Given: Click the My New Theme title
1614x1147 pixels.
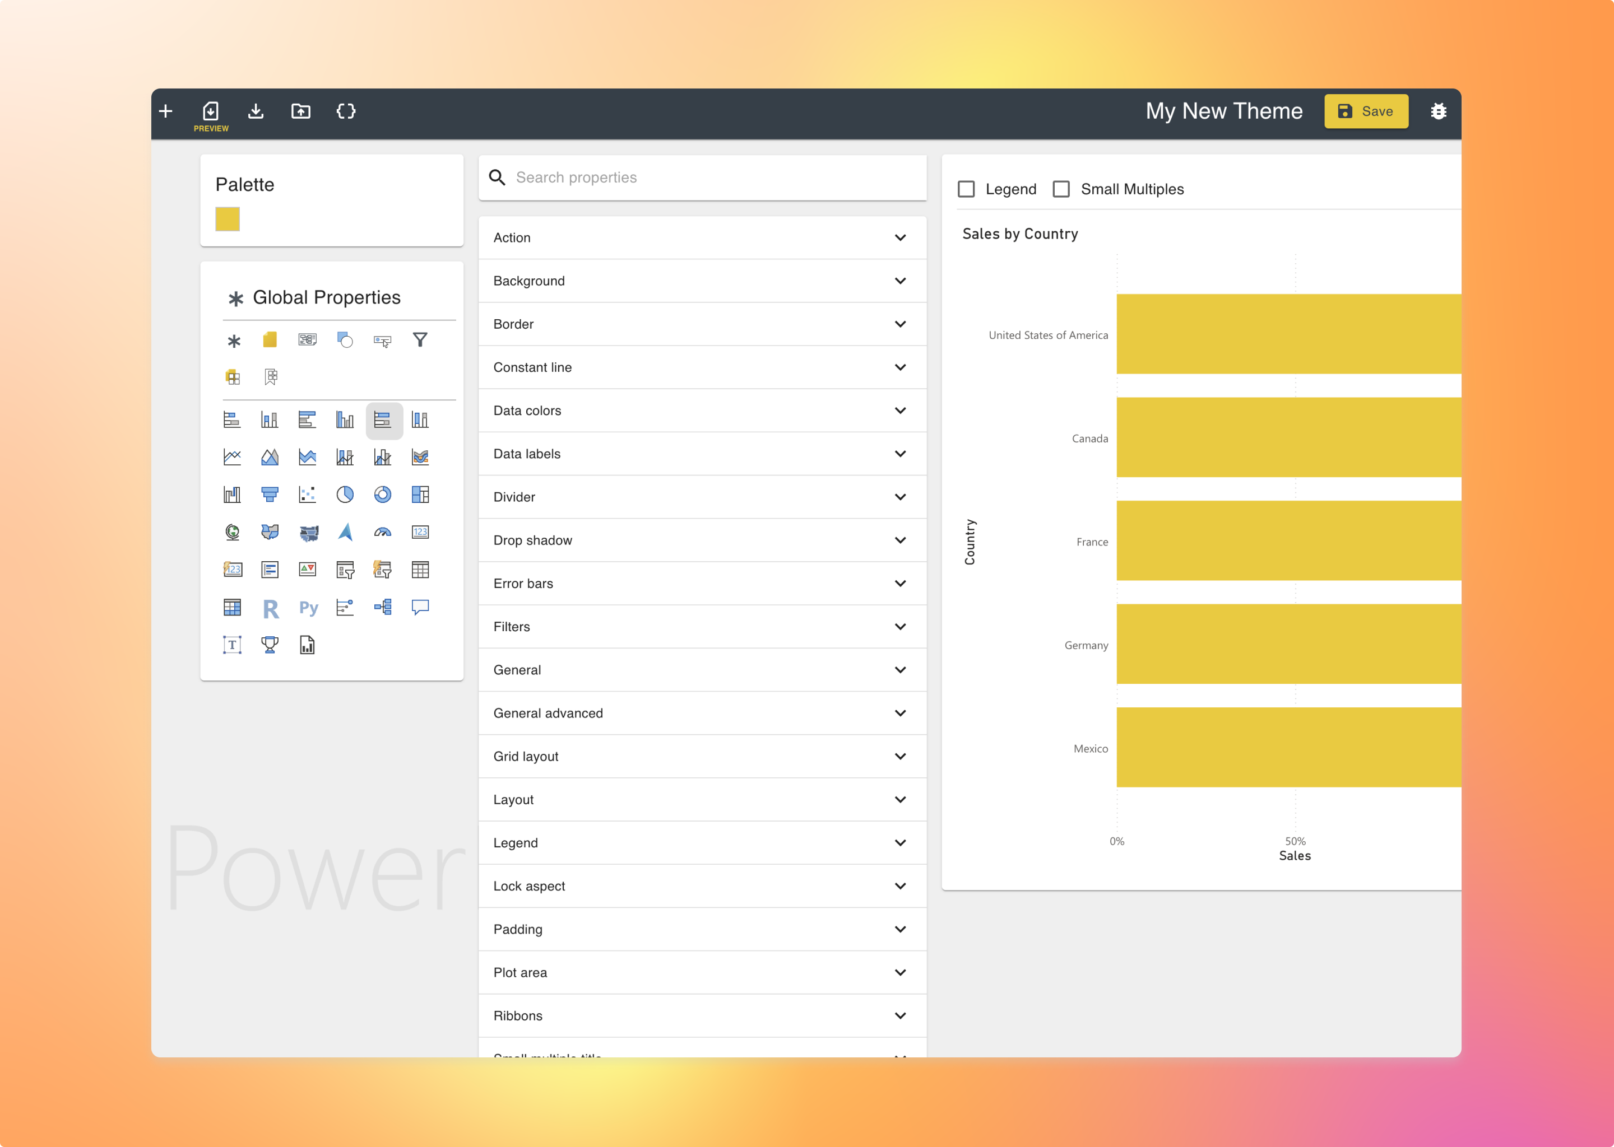Looking at the screenshot, I should [x=1224, y=111].
